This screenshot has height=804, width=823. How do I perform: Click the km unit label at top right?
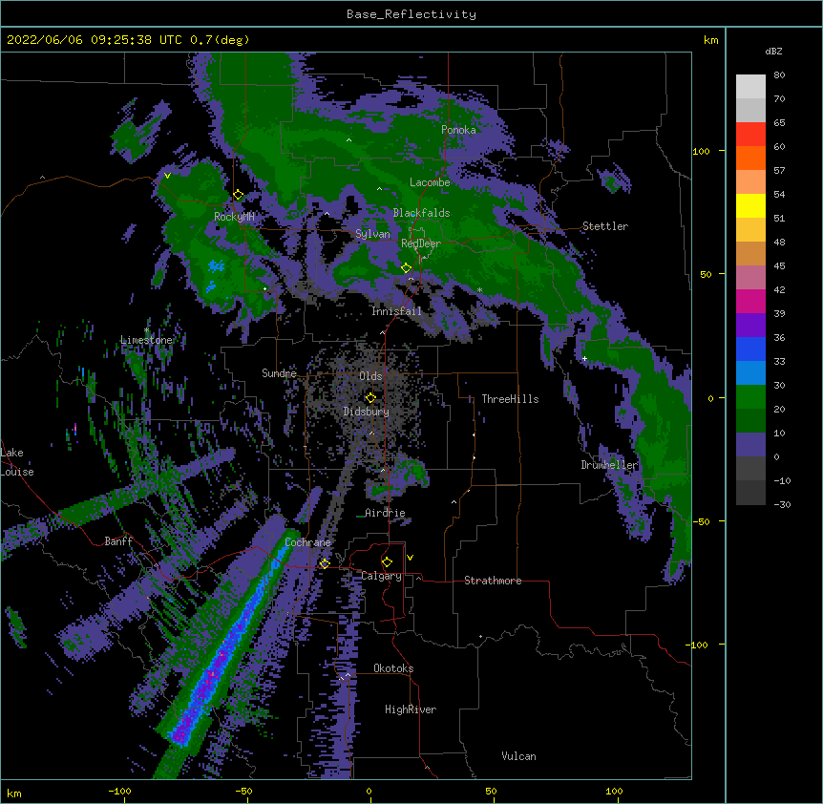710,40
